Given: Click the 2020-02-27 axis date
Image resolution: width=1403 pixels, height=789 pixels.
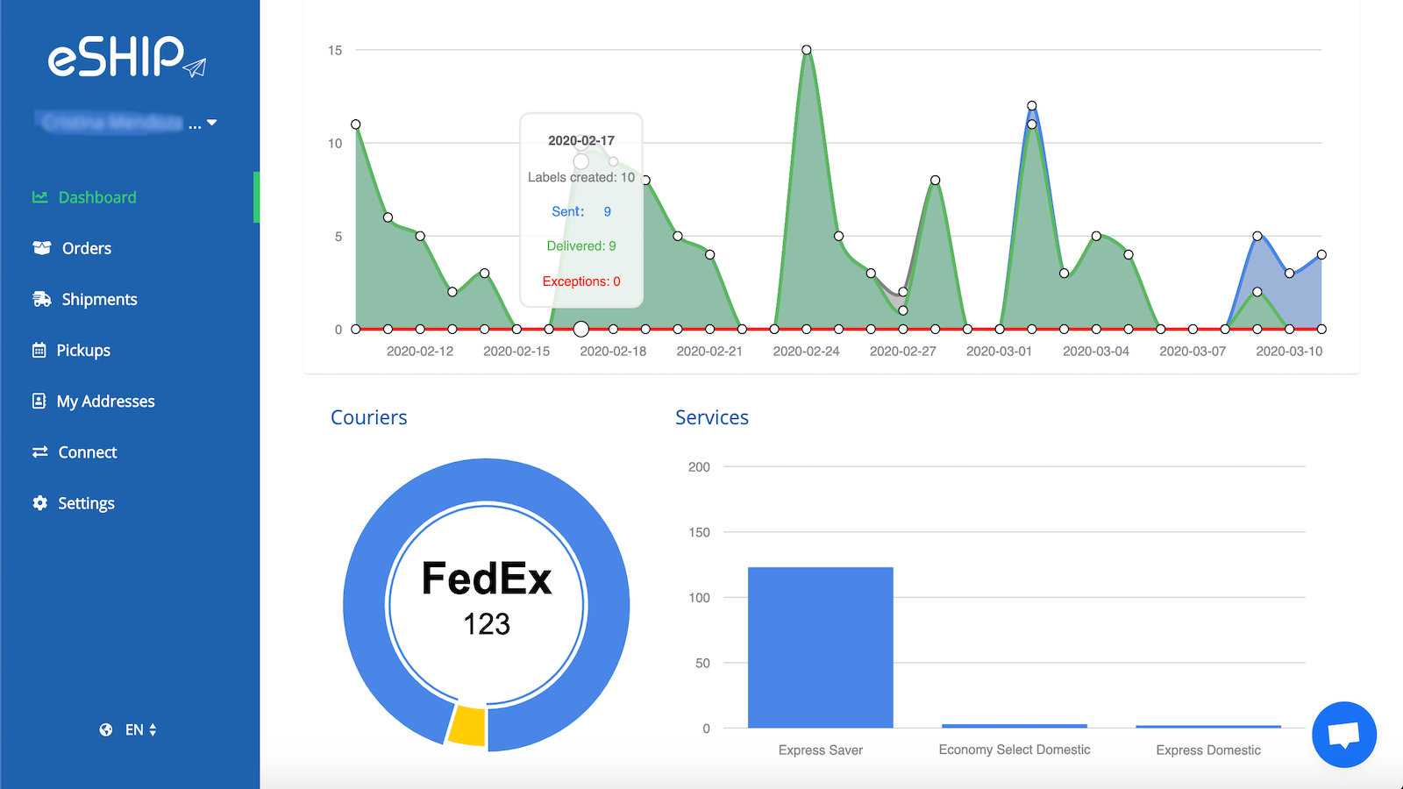Looking at the screenshot, I should point(903,352).
